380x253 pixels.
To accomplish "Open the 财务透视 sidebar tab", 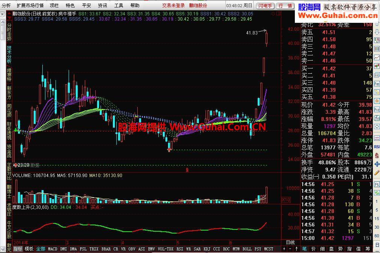I will coord(9,131).
